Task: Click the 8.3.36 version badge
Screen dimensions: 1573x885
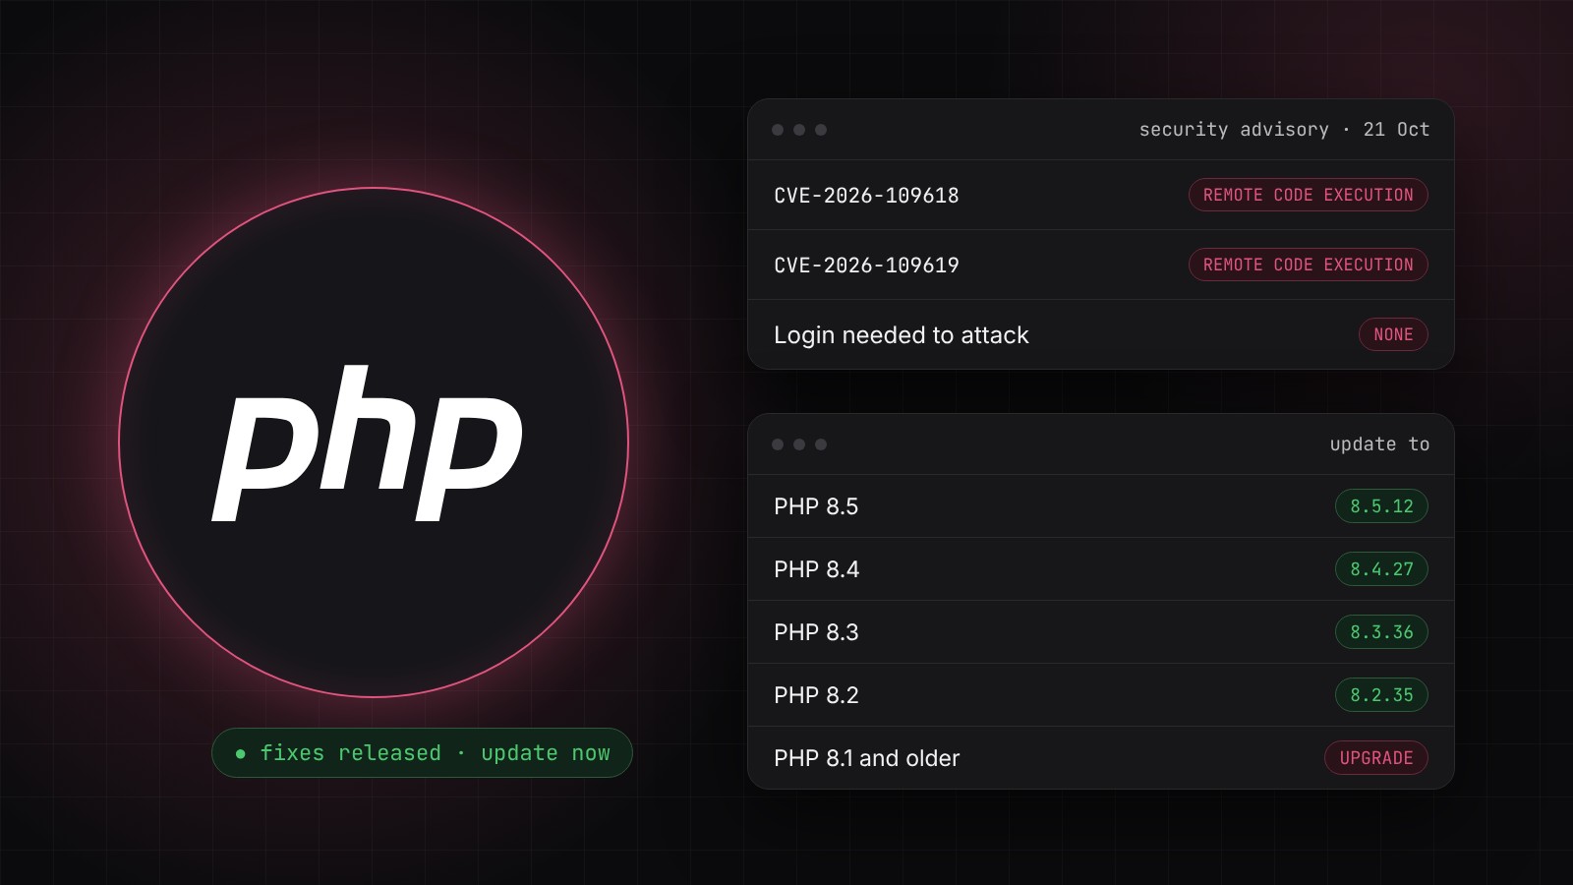Action: 1381,632
